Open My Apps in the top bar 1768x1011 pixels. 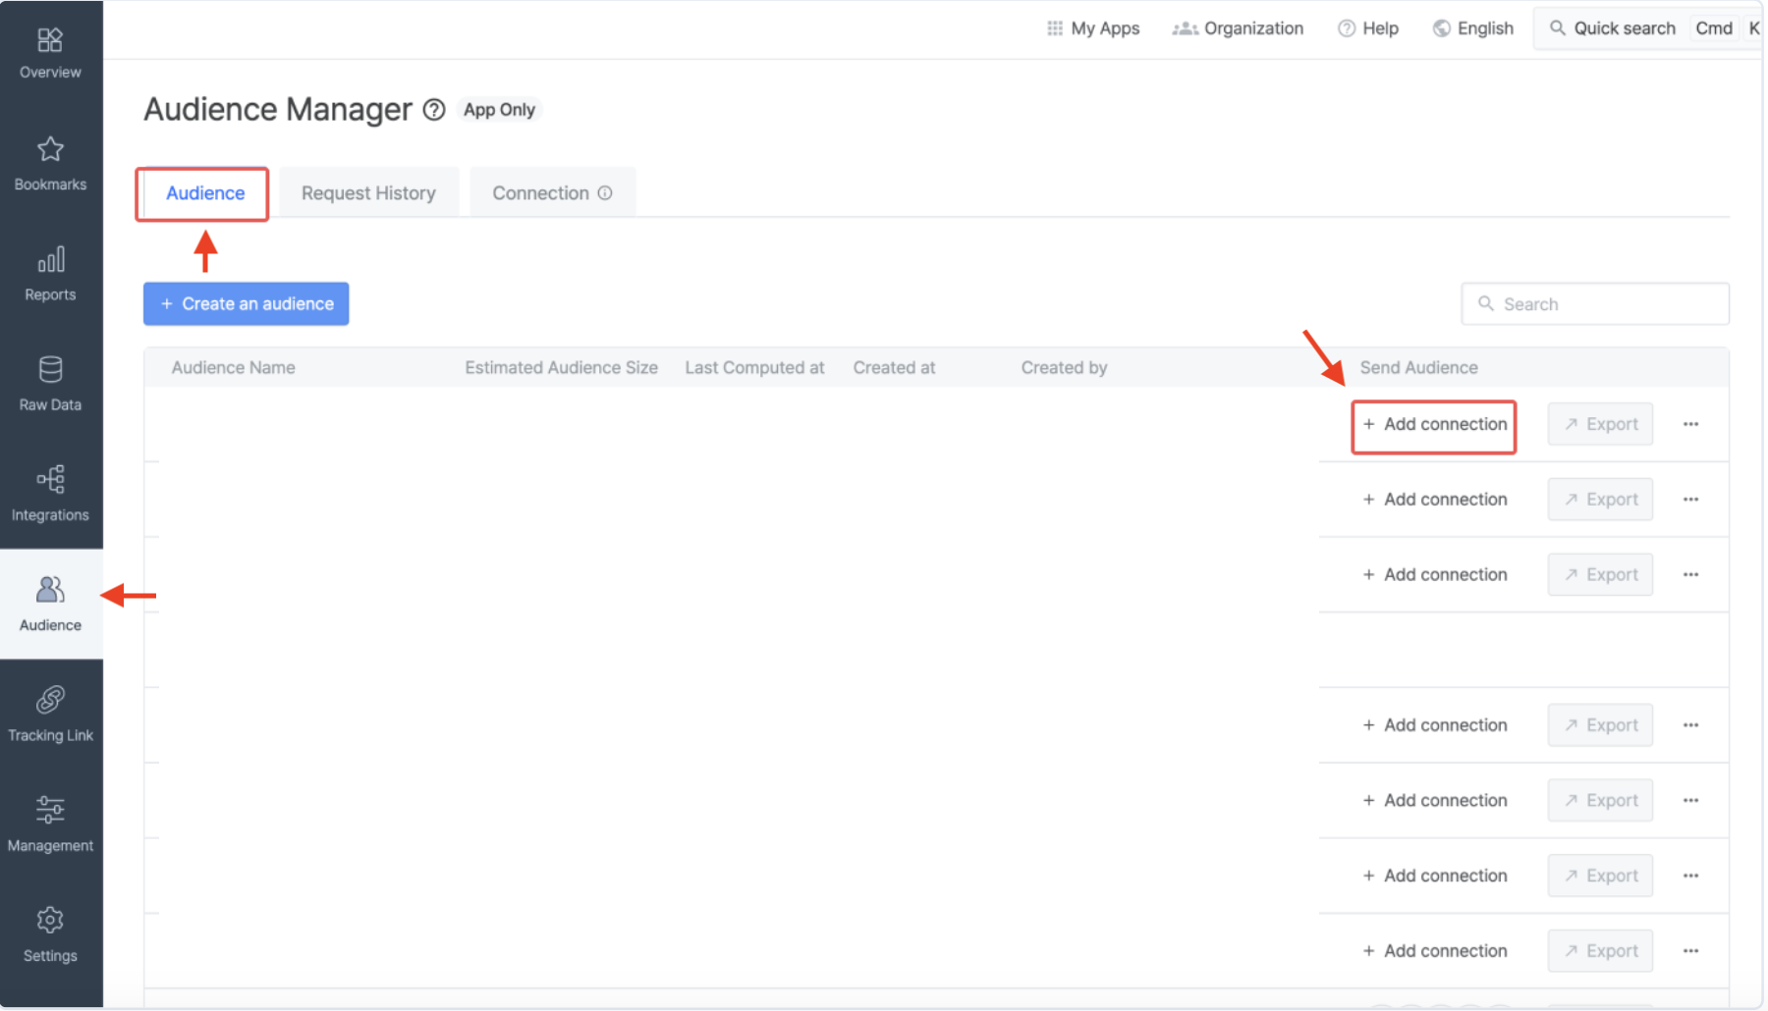[1093, 28]
